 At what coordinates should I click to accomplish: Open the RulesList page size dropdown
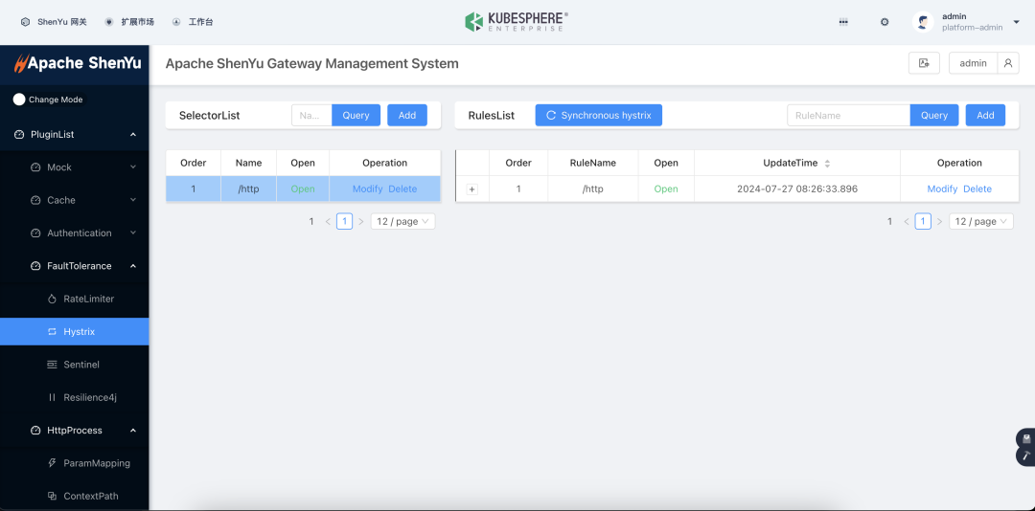pos(981,222)
